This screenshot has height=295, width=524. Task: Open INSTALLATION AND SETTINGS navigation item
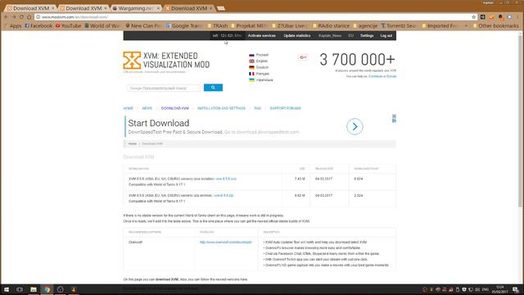click(221, 108)
